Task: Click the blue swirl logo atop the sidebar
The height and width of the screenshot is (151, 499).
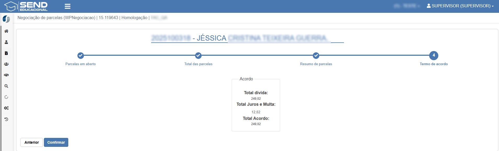Action: [6, 19]
